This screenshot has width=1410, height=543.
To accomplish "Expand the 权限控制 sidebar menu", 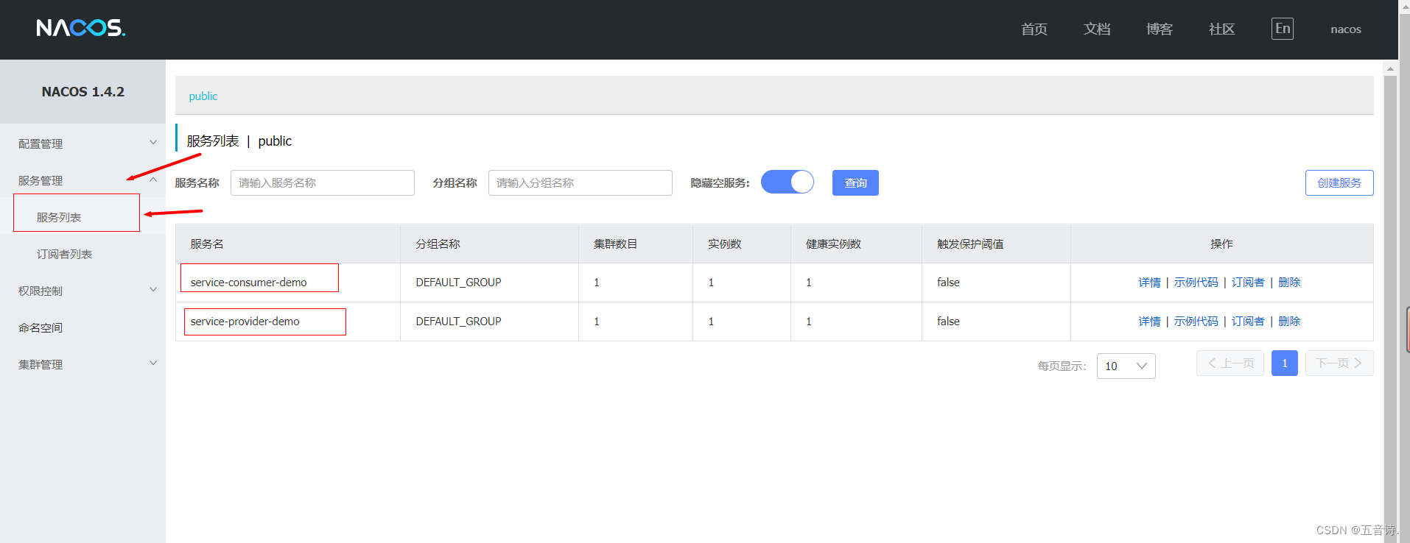I will (x=83, y=291).
